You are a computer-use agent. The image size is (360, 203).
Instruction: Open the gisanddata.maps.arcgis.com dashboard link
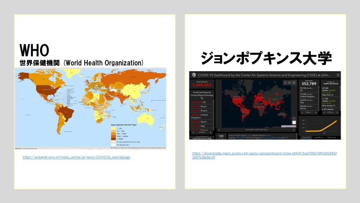(265, 155)
